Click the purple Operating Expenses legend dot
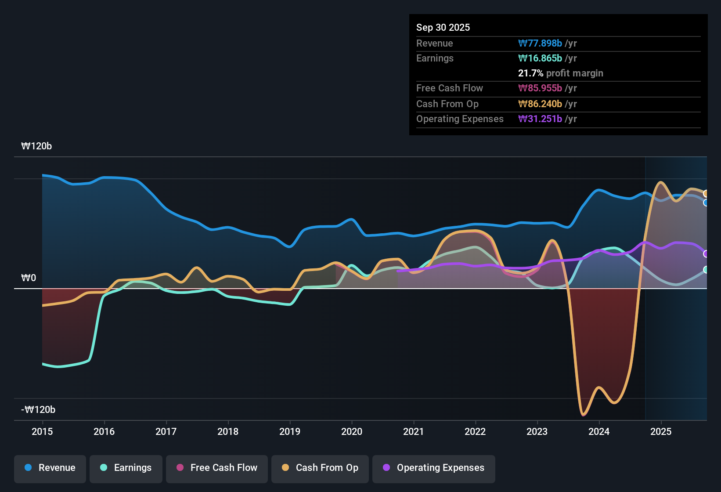Viewport: 721px width, 492px height. coord(387,468)
